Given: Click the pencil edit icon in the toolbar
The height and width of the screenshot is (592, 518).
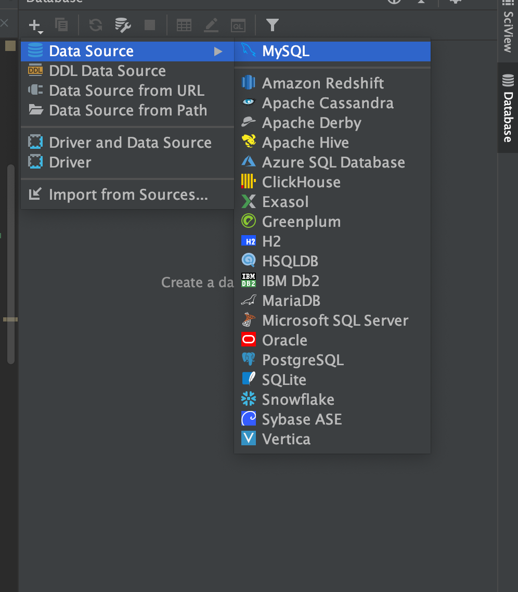Looking at the screenshot, I should coord(211,24).
